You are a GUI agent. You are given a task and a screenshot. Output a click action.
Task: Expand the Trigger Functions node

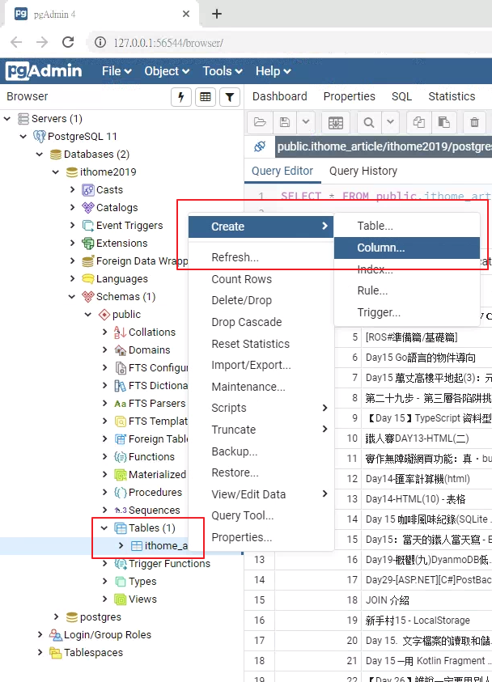pyautogui.click(x=104, y=564)
